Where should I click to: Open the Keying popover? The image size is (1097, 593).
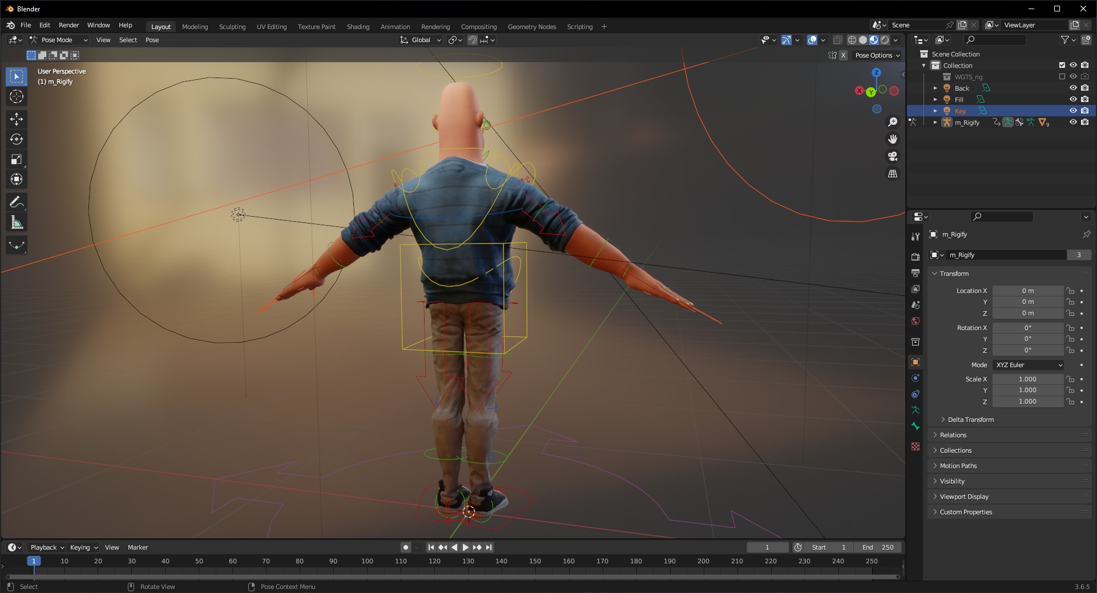point(83,547)
